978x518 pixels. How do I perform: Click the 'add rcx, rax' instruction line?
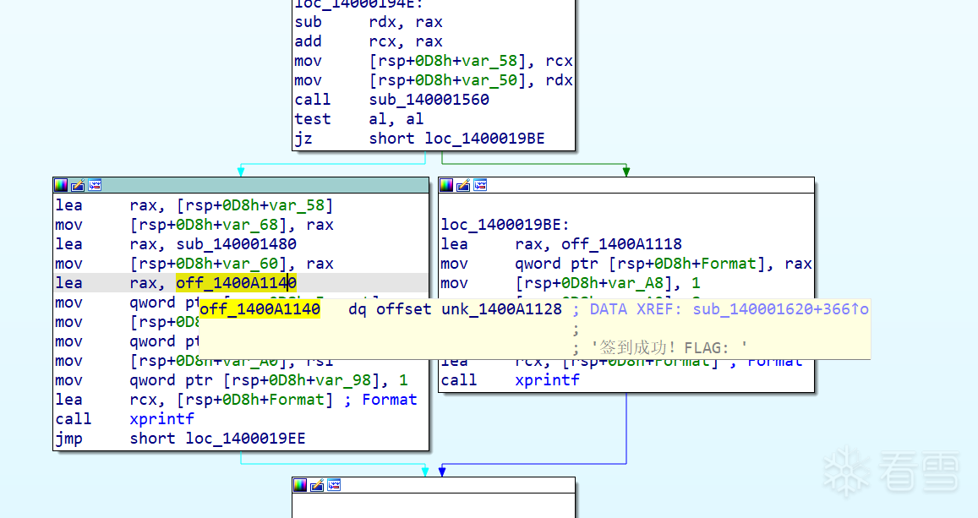[x=369, y=41]
